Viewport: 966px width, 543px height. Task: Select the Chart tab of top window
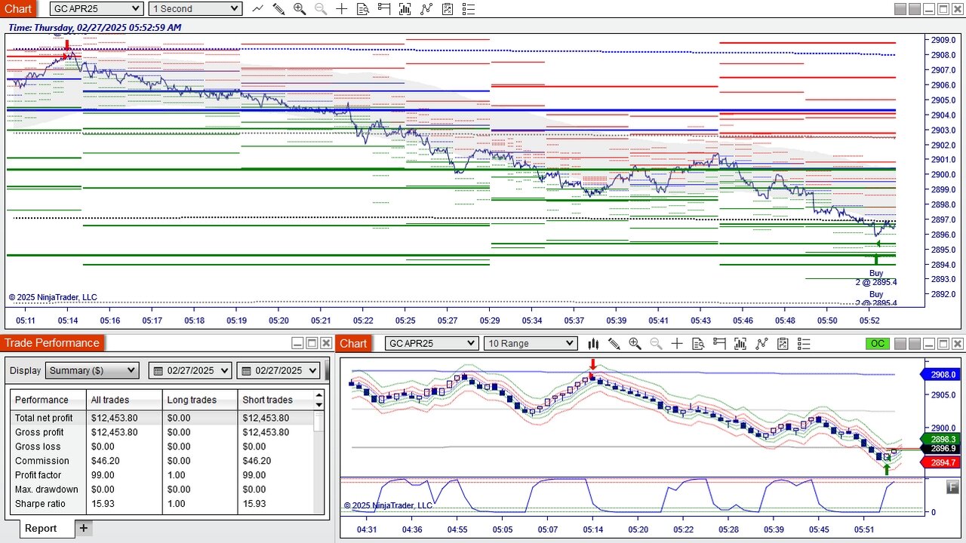18,9
